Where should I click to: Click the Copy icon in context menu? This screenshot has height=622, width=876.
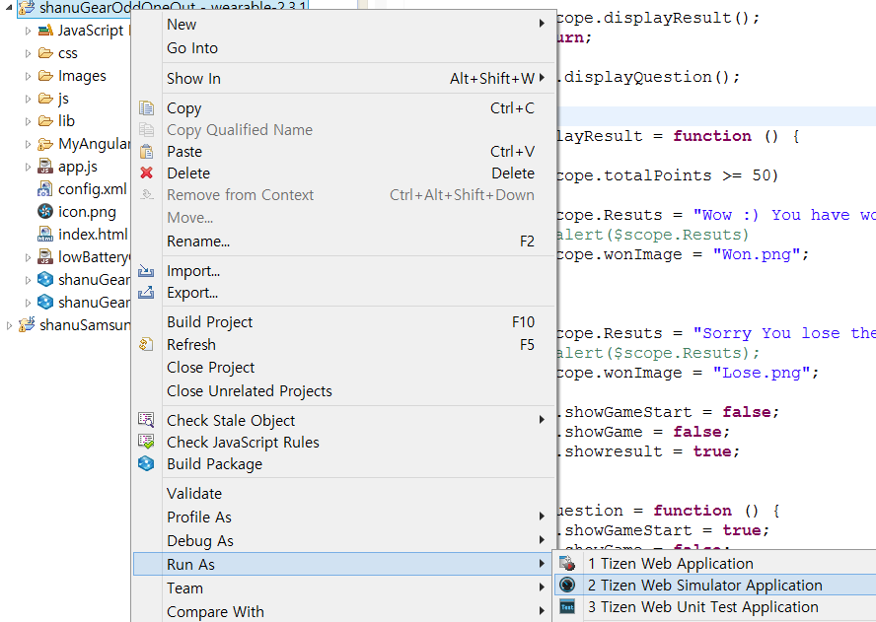click(146, 107)
